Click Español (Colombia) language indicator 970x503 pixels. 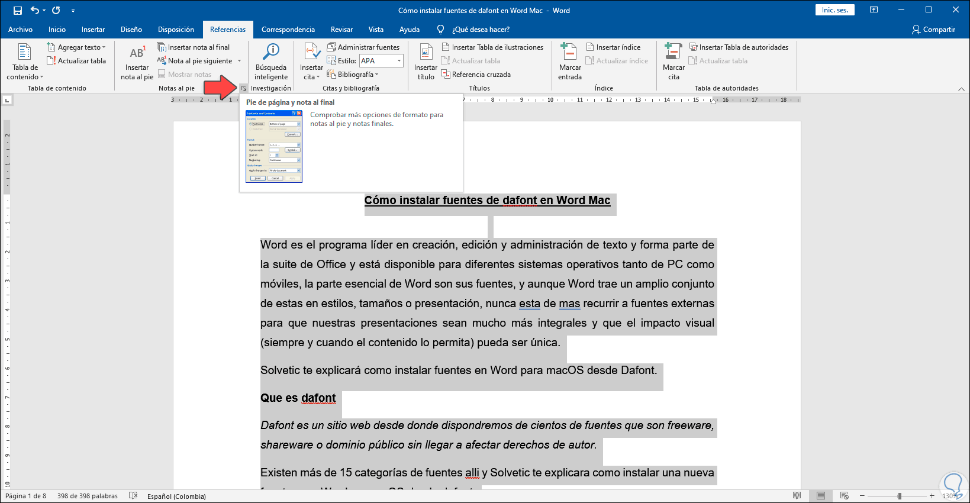point(176,496)
